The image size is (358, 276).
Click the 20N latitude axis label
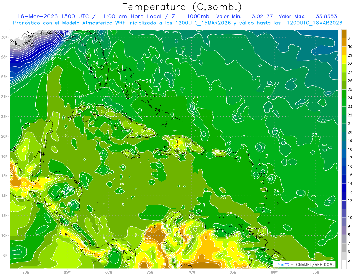(5, 136)
